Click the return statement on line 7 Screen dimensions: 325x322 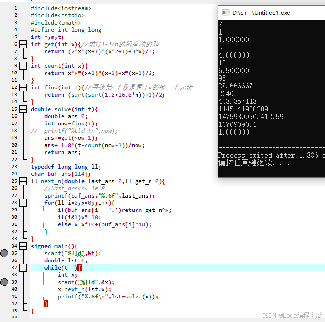point(100,51)
